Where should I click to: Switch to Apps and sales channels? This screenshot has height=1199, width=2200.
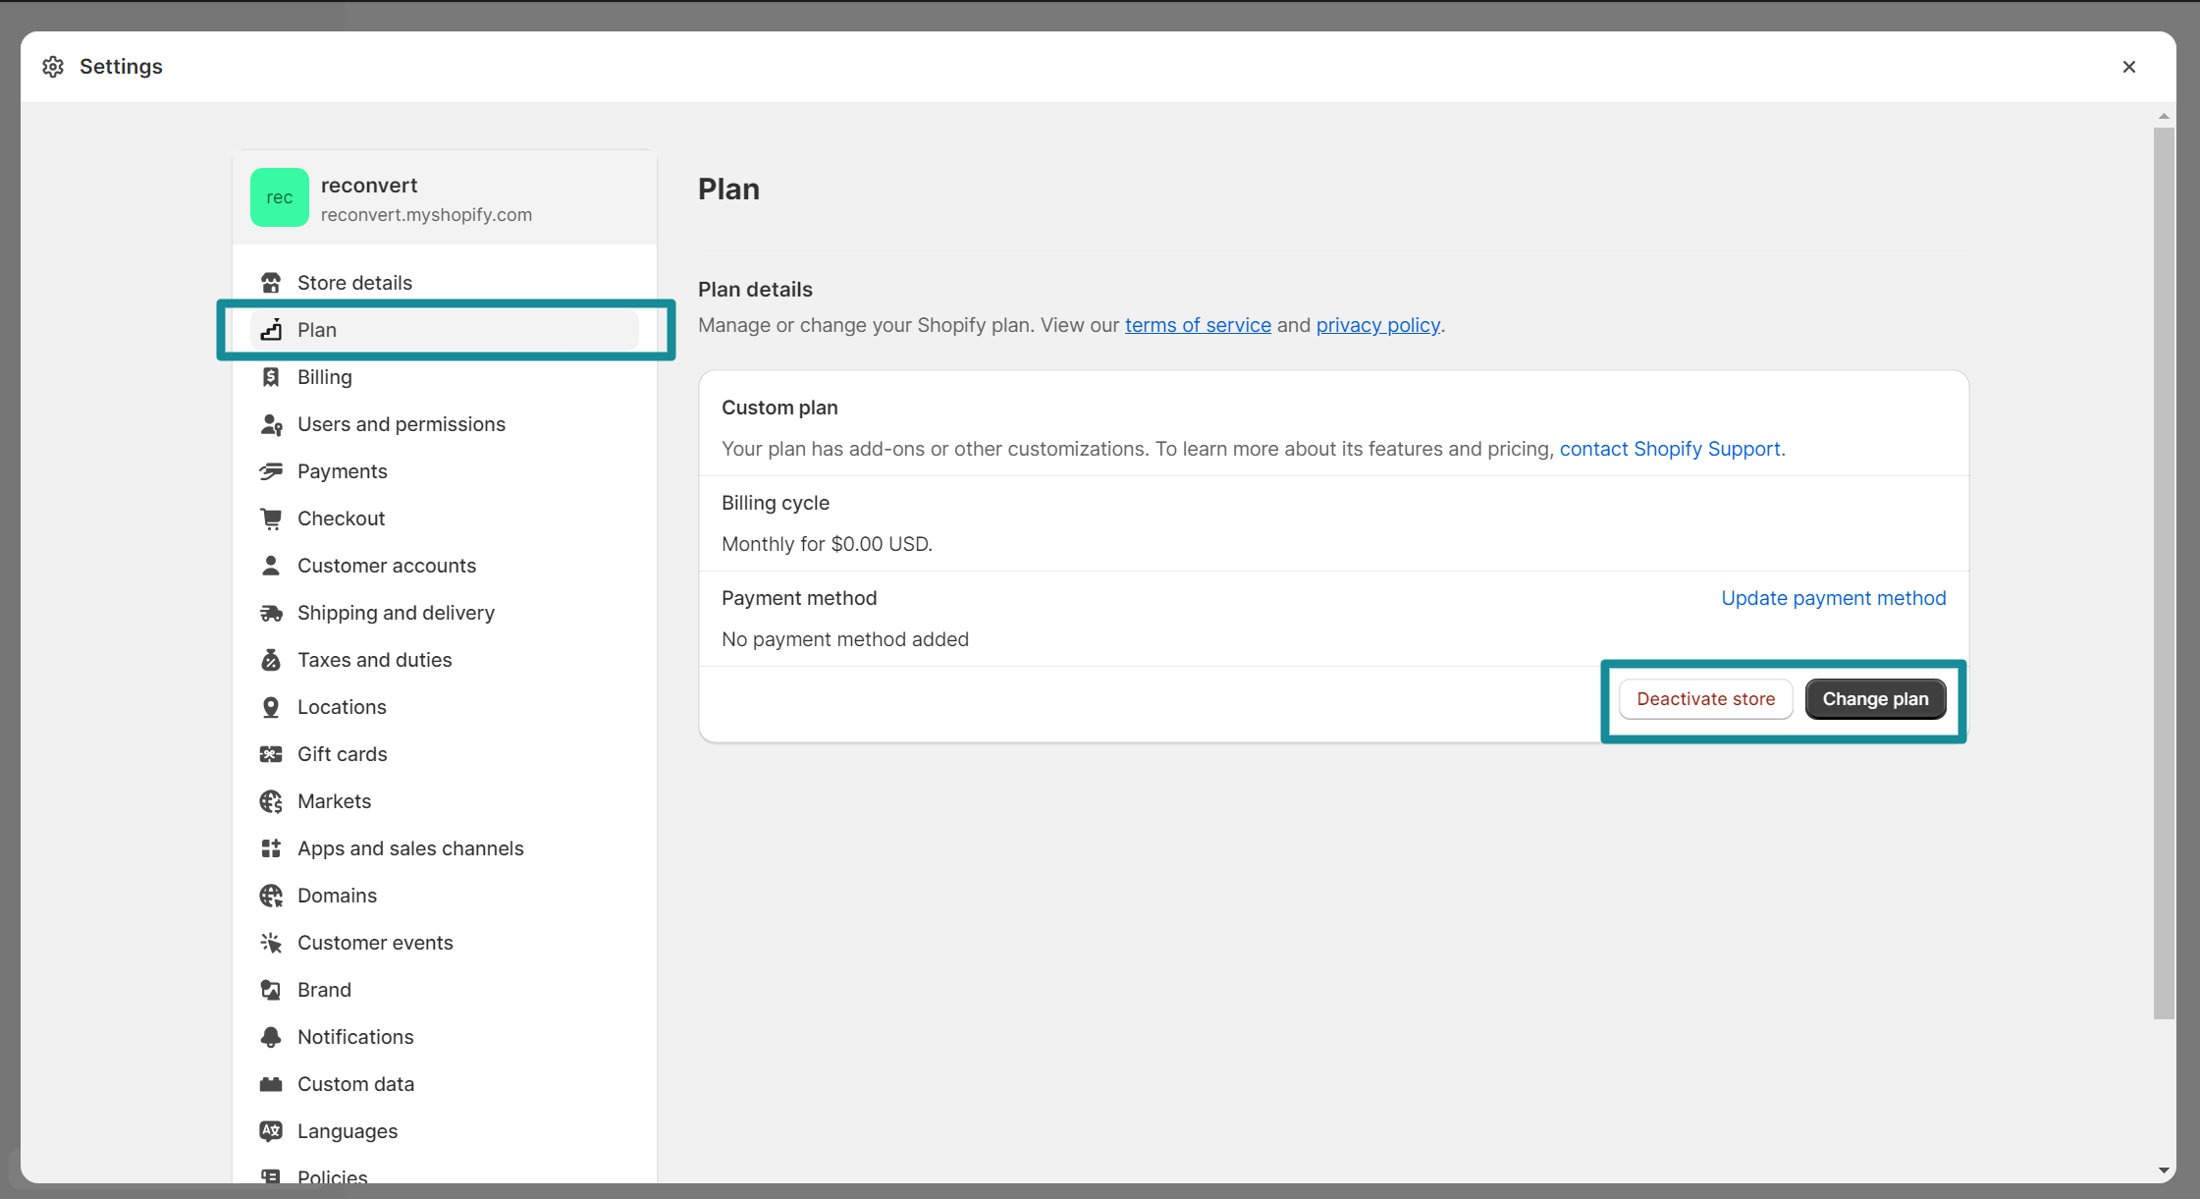(x=410, y=847)
